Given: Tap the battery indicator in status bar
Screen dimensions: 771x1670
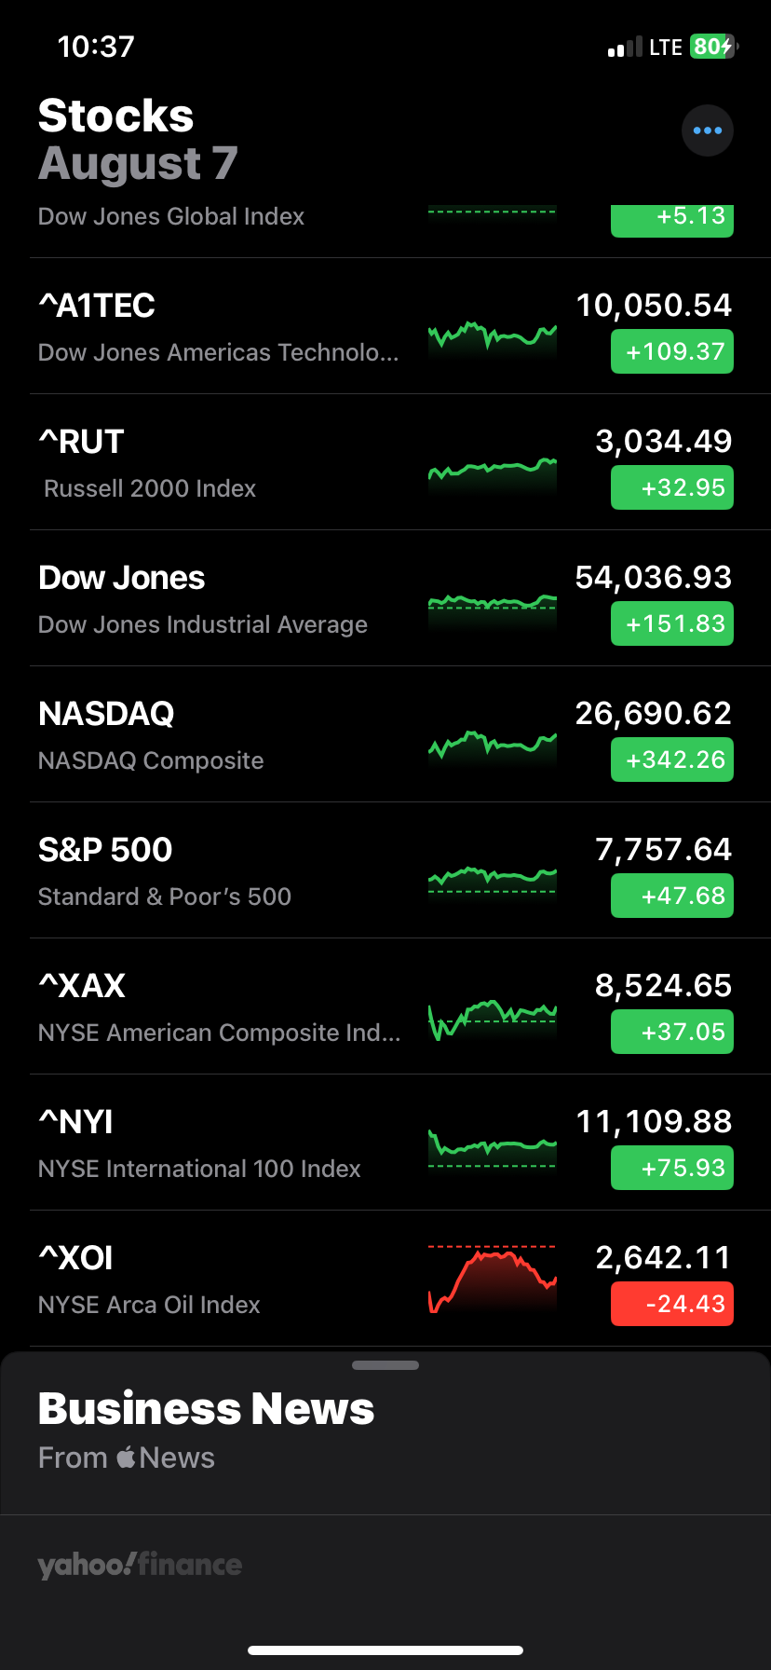Looking at the screenshot, I should tap(714, 47).
